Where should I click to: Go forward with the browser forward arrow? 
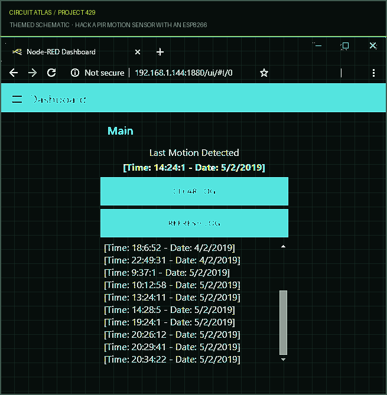(32, 73)
